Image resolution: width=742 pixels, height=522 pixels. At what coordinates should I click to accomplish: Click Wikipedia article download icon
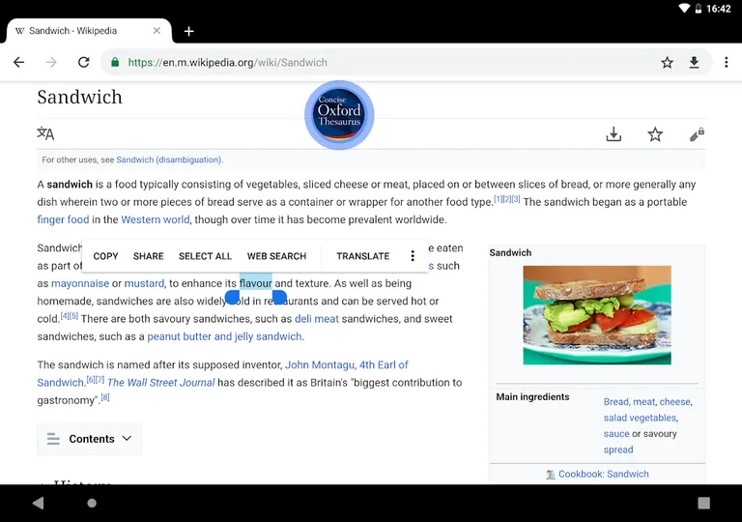614,134
